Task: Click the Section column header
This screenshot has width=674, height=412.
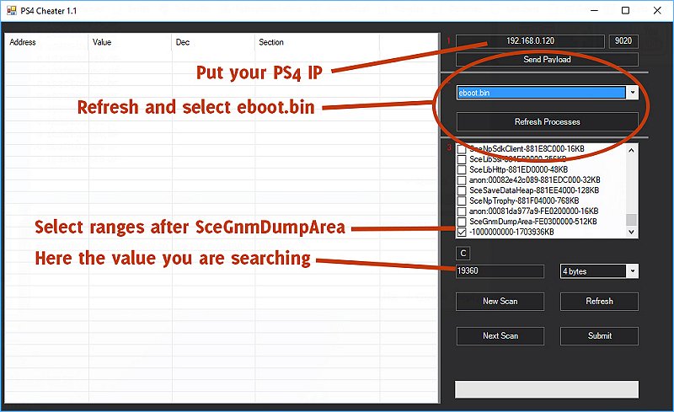Action: (x=317, y=42)
